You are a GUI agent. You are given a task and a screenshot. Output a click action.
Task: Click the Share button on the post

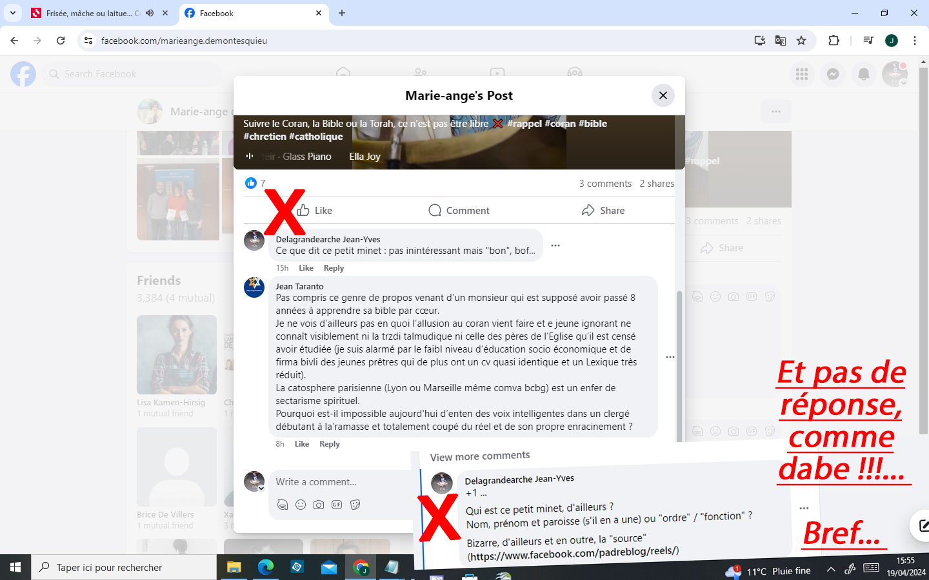click(603, 211)
